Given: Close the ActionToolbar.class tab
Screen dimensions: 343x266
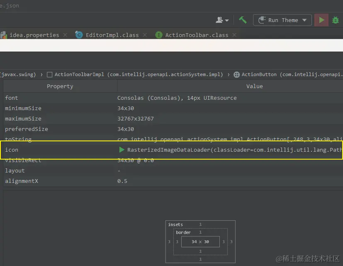Looking at the screenshot, I should click(234, 35).
